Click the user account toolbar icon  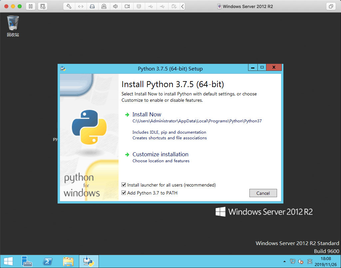click(x=104, y=6)
